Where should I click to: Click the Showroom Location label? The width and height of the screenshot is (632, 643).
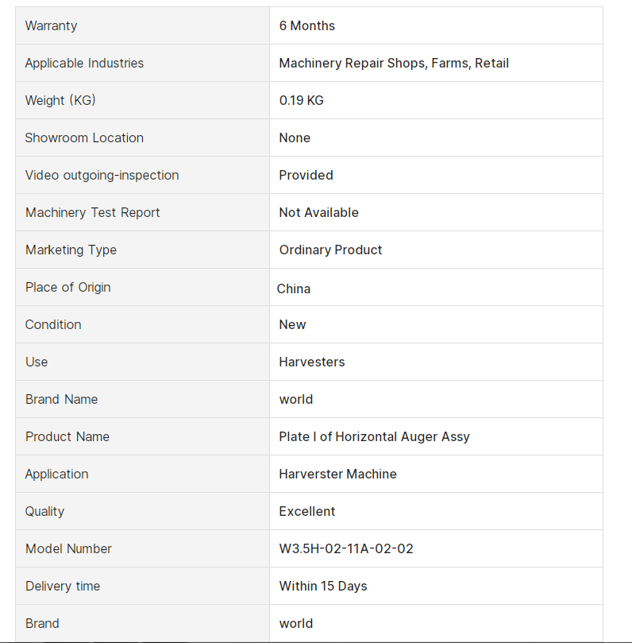pyautogui.click(x=84, y=138)
